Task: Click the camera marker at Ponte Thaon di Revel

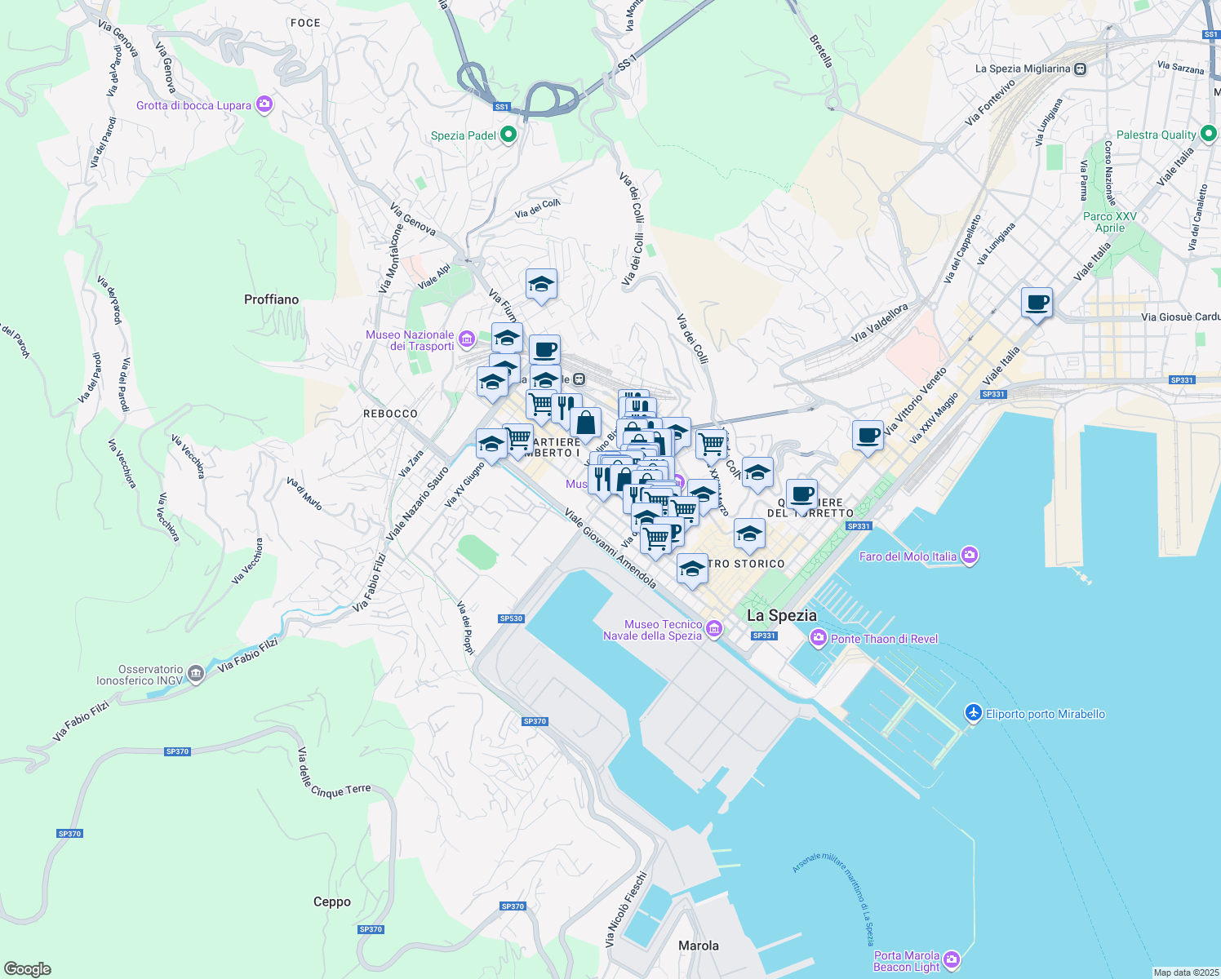Action: [817, 640]
